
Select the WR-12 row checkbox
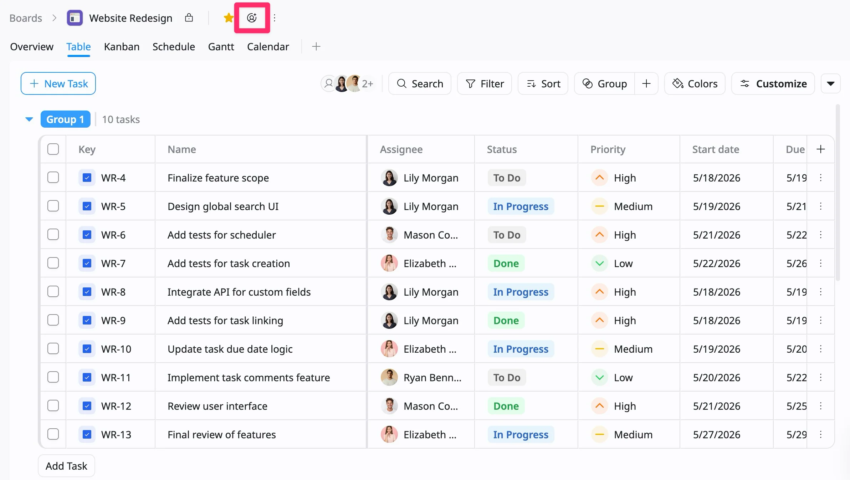coord(53,406)
